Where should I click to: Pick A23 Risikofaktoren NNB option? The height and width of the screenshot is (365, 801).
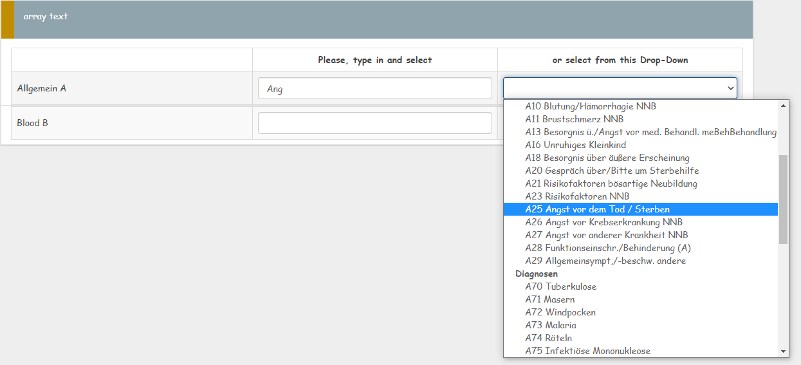(x=577, y=196)
